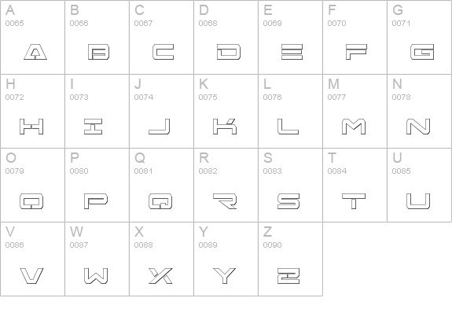
Task: Select the outlined V character
Action: click(31, 276)
